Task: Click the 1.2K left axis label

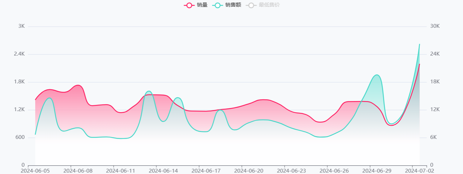Action: [19, 110]
